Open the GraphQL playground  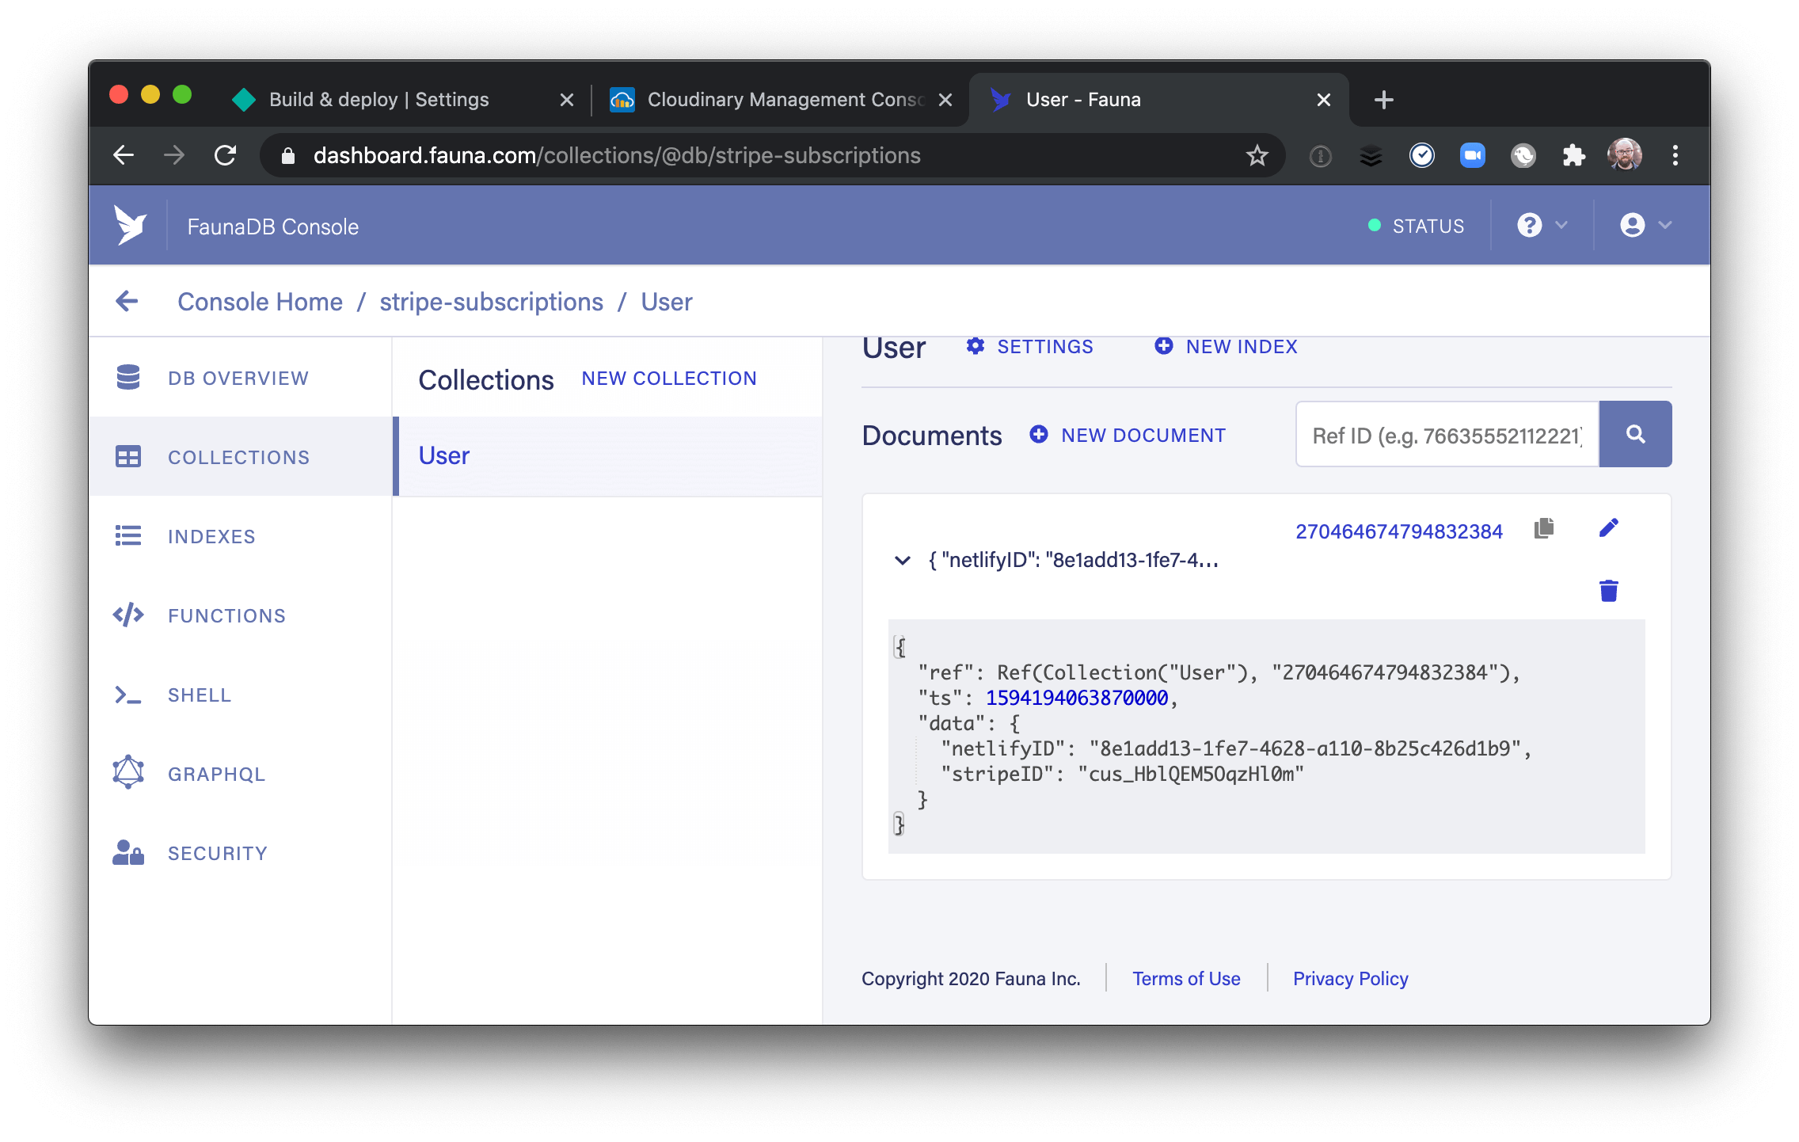pyautogui.click(x=215, y=774)
